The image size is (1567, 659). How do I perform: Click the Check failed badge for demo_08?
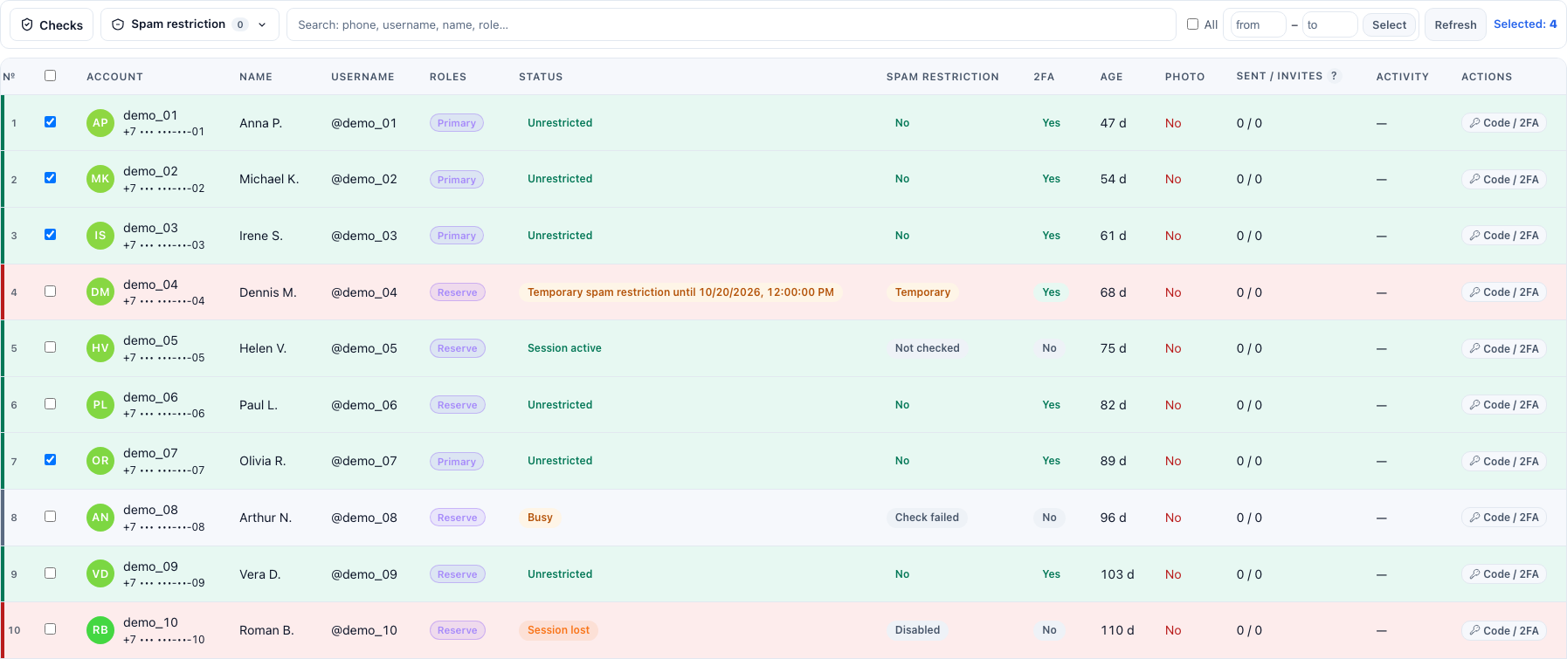coord(927,518)
